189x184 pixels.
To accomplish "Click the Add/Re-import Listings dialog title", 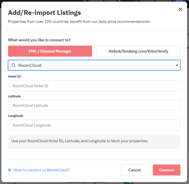I will 44,13.
